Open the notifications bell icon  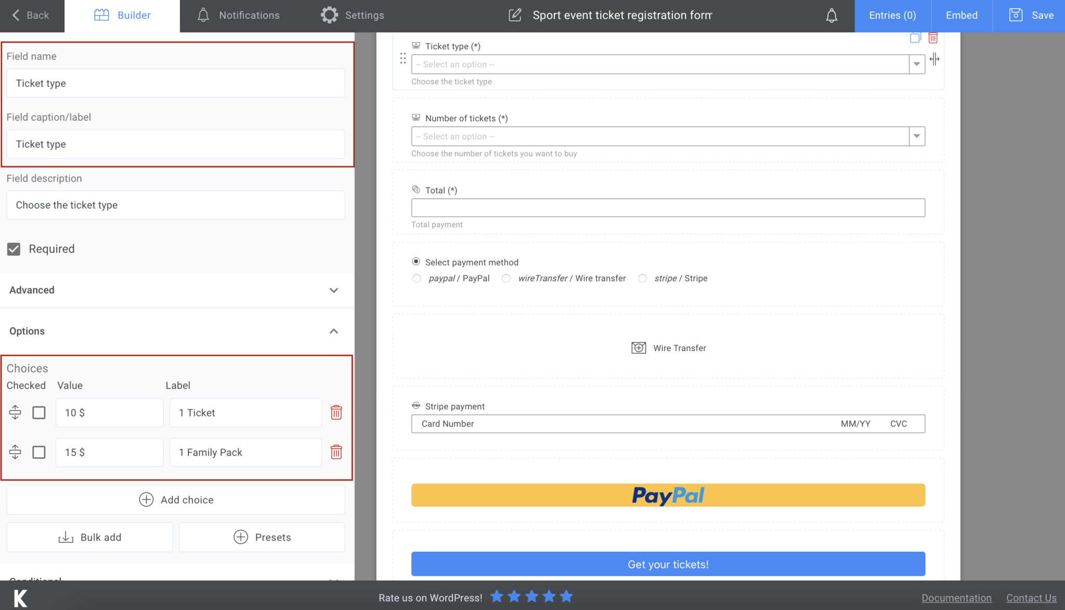pos(831,15)
